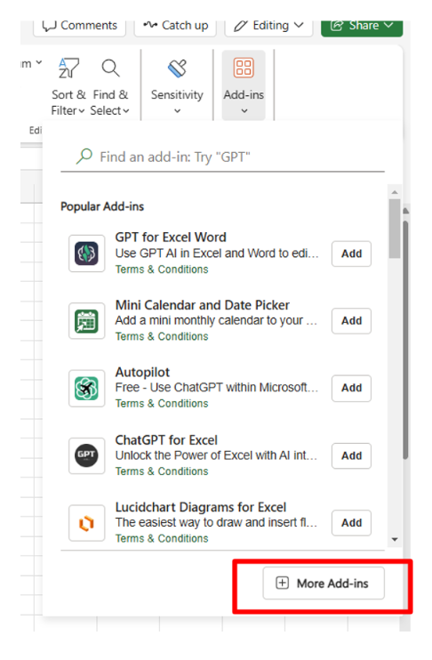Image resolution: width=432 pixels, height=660 pixels.
Task: Click the Mini Calendar and Date Picker icon
Action: coord(86,321)
